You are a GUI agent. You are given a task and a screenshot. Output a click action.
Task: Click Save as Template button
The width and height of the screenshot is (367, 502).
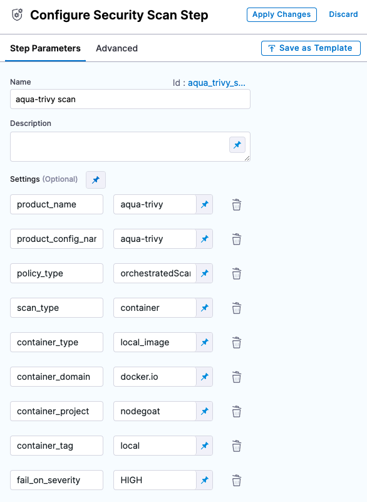click(311, 48)
